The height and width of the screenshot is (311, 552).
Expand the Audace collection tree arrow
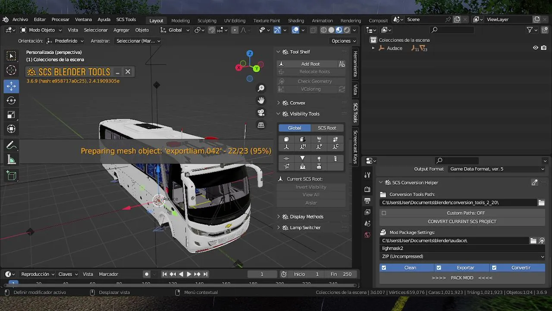point(373,48)
